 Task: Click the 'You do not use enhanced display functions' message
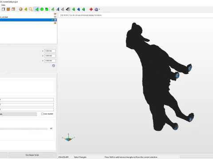click(85, 15)
